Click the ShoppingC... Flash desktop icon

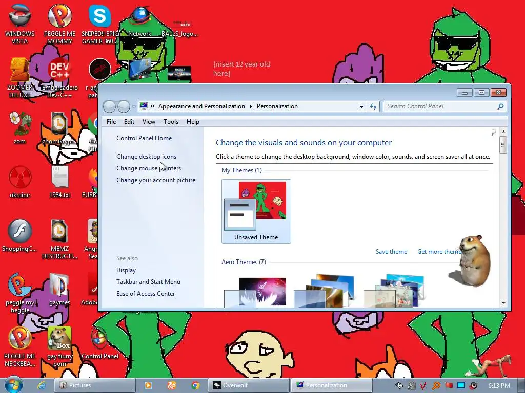pos(19,235)
